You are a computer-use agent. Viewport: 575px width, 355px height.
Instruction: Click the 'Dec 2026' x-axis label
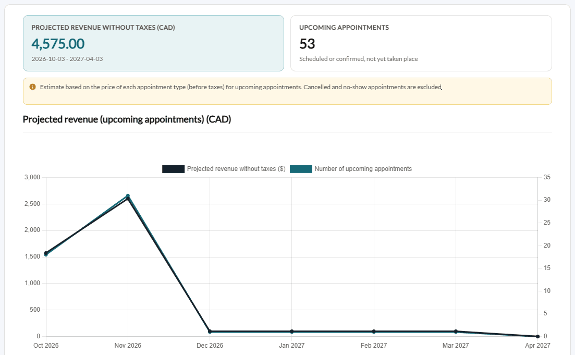(210, 346)
